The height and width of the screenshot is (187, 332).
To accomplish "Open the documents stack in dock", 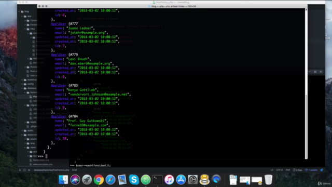I will coord(233,180).
